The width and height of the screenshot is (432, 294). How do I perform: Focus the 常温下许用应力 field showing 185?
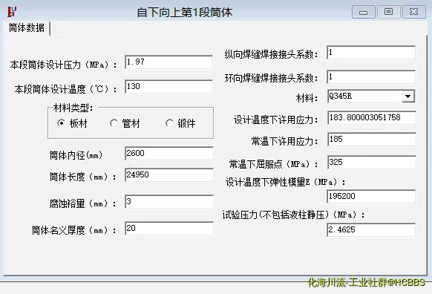pyautogui.click(x=372, y=140)
